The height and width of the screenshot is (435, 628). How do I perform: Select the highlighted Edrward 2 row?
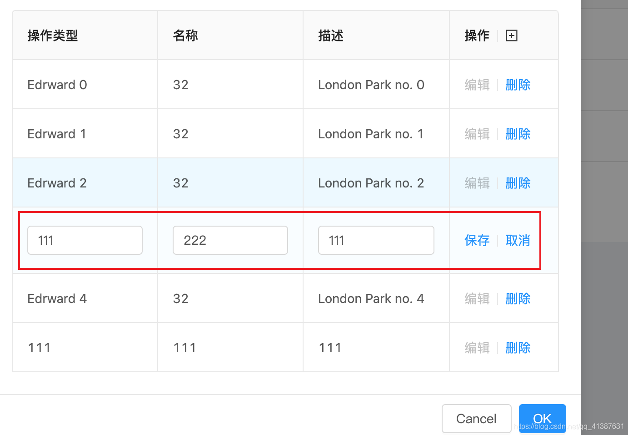click(182, 183)
